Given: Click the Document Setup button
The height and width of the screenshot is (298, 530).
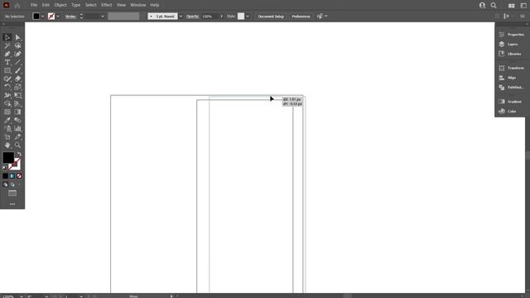Looking at the screenshot, I should pyautogui.click(x=271, y=17).
